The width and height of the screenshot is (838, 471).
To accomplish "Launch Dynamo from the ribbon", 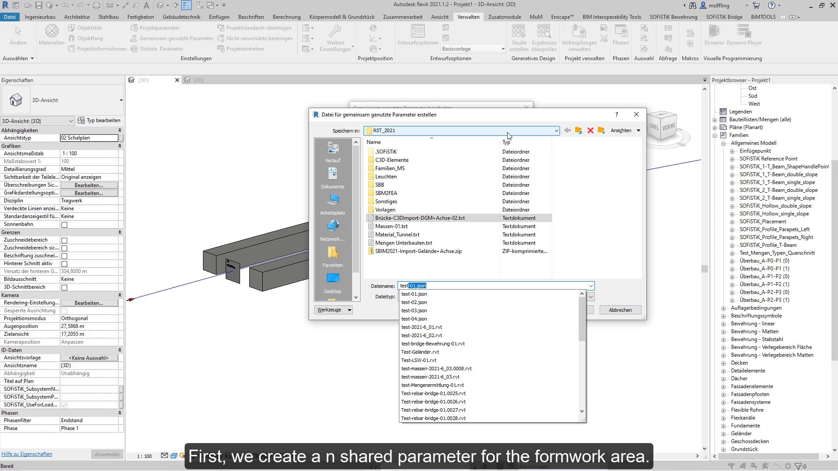I will tap(714, 35).
